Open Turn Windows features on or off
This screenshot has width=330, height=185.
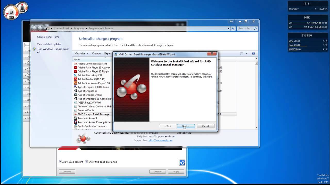(x=53, y=50)
